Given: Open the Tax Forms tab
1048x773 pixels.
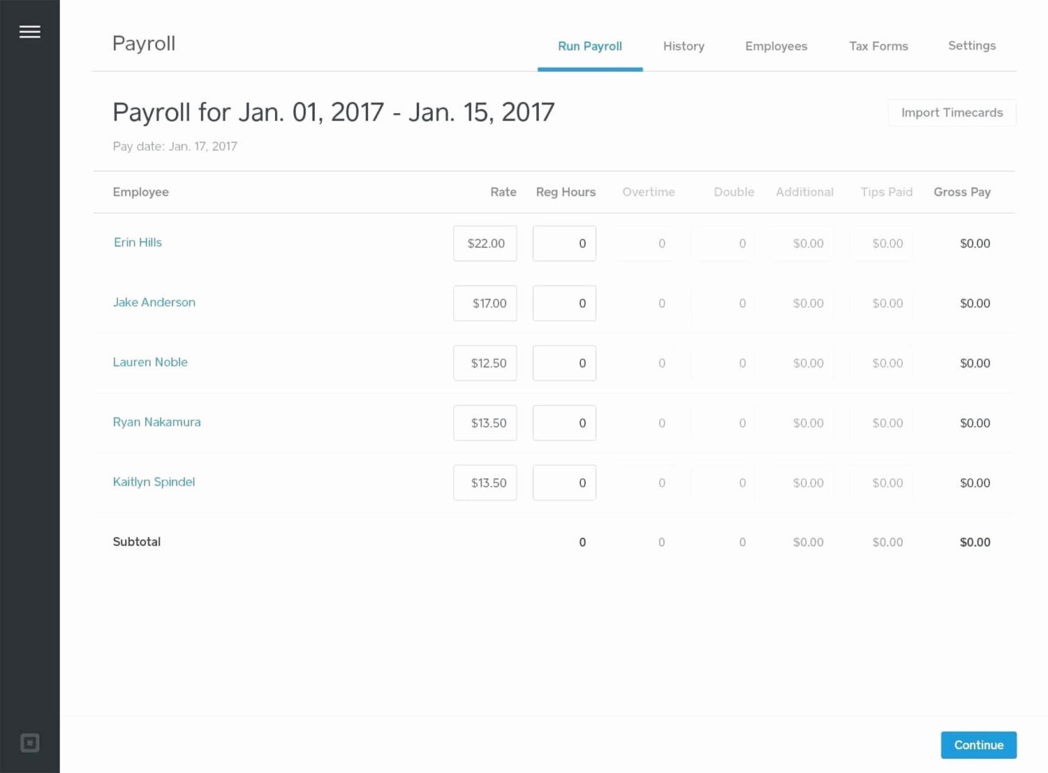Looking at the screenshot, I should click(878, 46).
